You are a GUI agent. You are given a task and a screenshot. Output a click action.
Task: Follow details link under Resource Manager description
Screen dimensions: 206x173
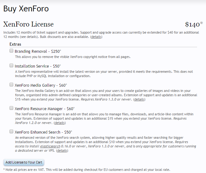click(59, 123)
